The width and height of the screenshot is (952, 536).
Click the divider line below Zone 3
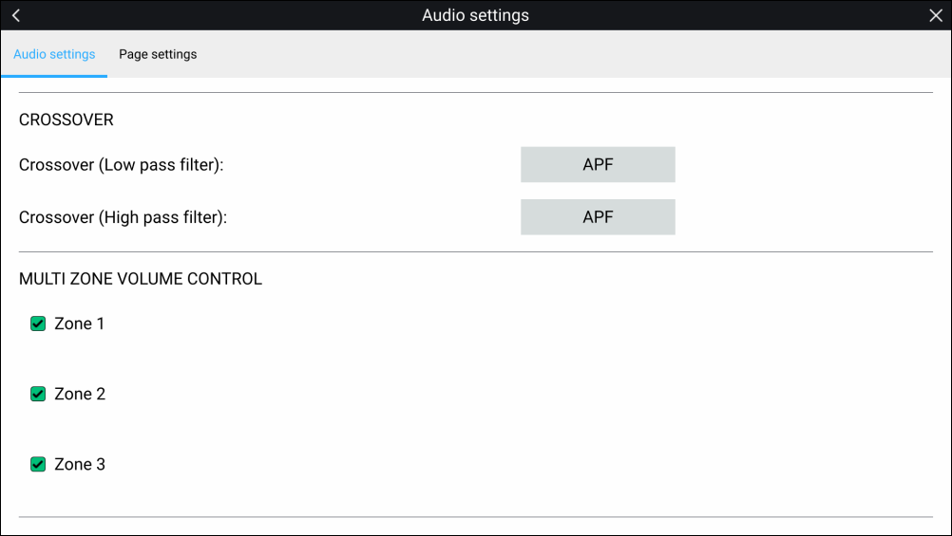[x=475, y=517]
